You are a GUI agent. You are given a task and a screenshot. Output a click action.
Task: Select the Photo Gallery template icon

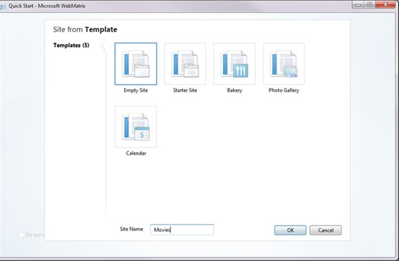(x=284, y=64)
